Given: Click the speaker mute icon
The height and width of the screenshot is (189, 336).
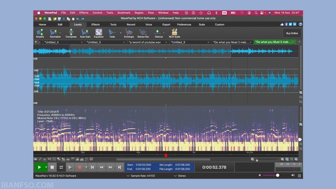Looking at the screenshot, I should click(259, 175).
